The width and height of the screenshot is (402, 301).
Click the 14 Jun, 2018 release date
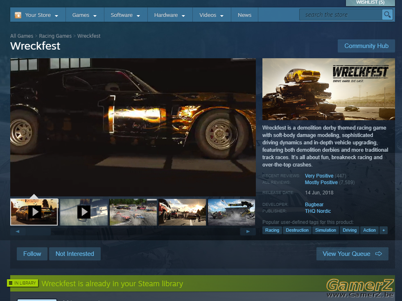click(x=319, y=193)
